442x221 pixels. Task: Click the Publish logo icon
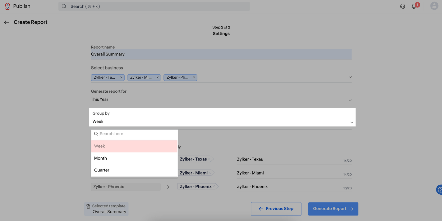tap(7, 6)
